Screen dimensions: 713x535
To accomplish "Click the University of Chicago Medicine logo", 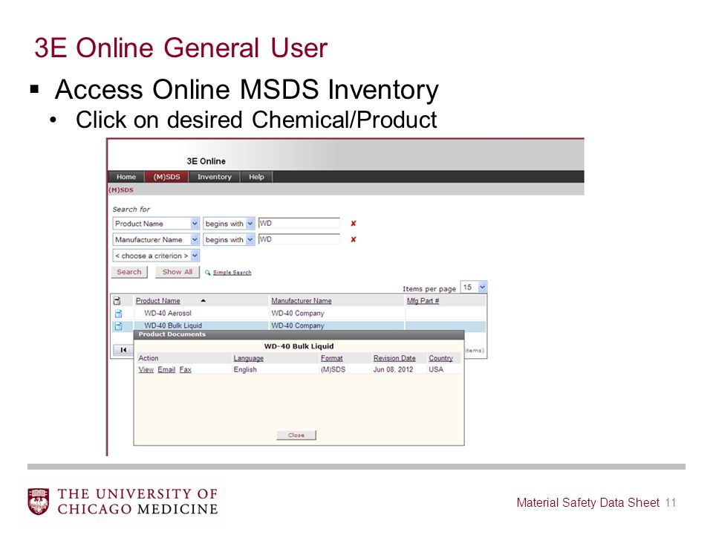I will [123, 502].
